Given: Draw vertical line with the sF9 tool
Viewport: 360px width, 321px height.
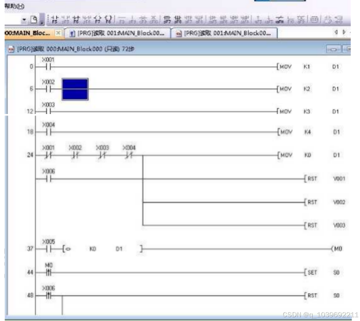Looking at the screenshot, I should point(132,20).
